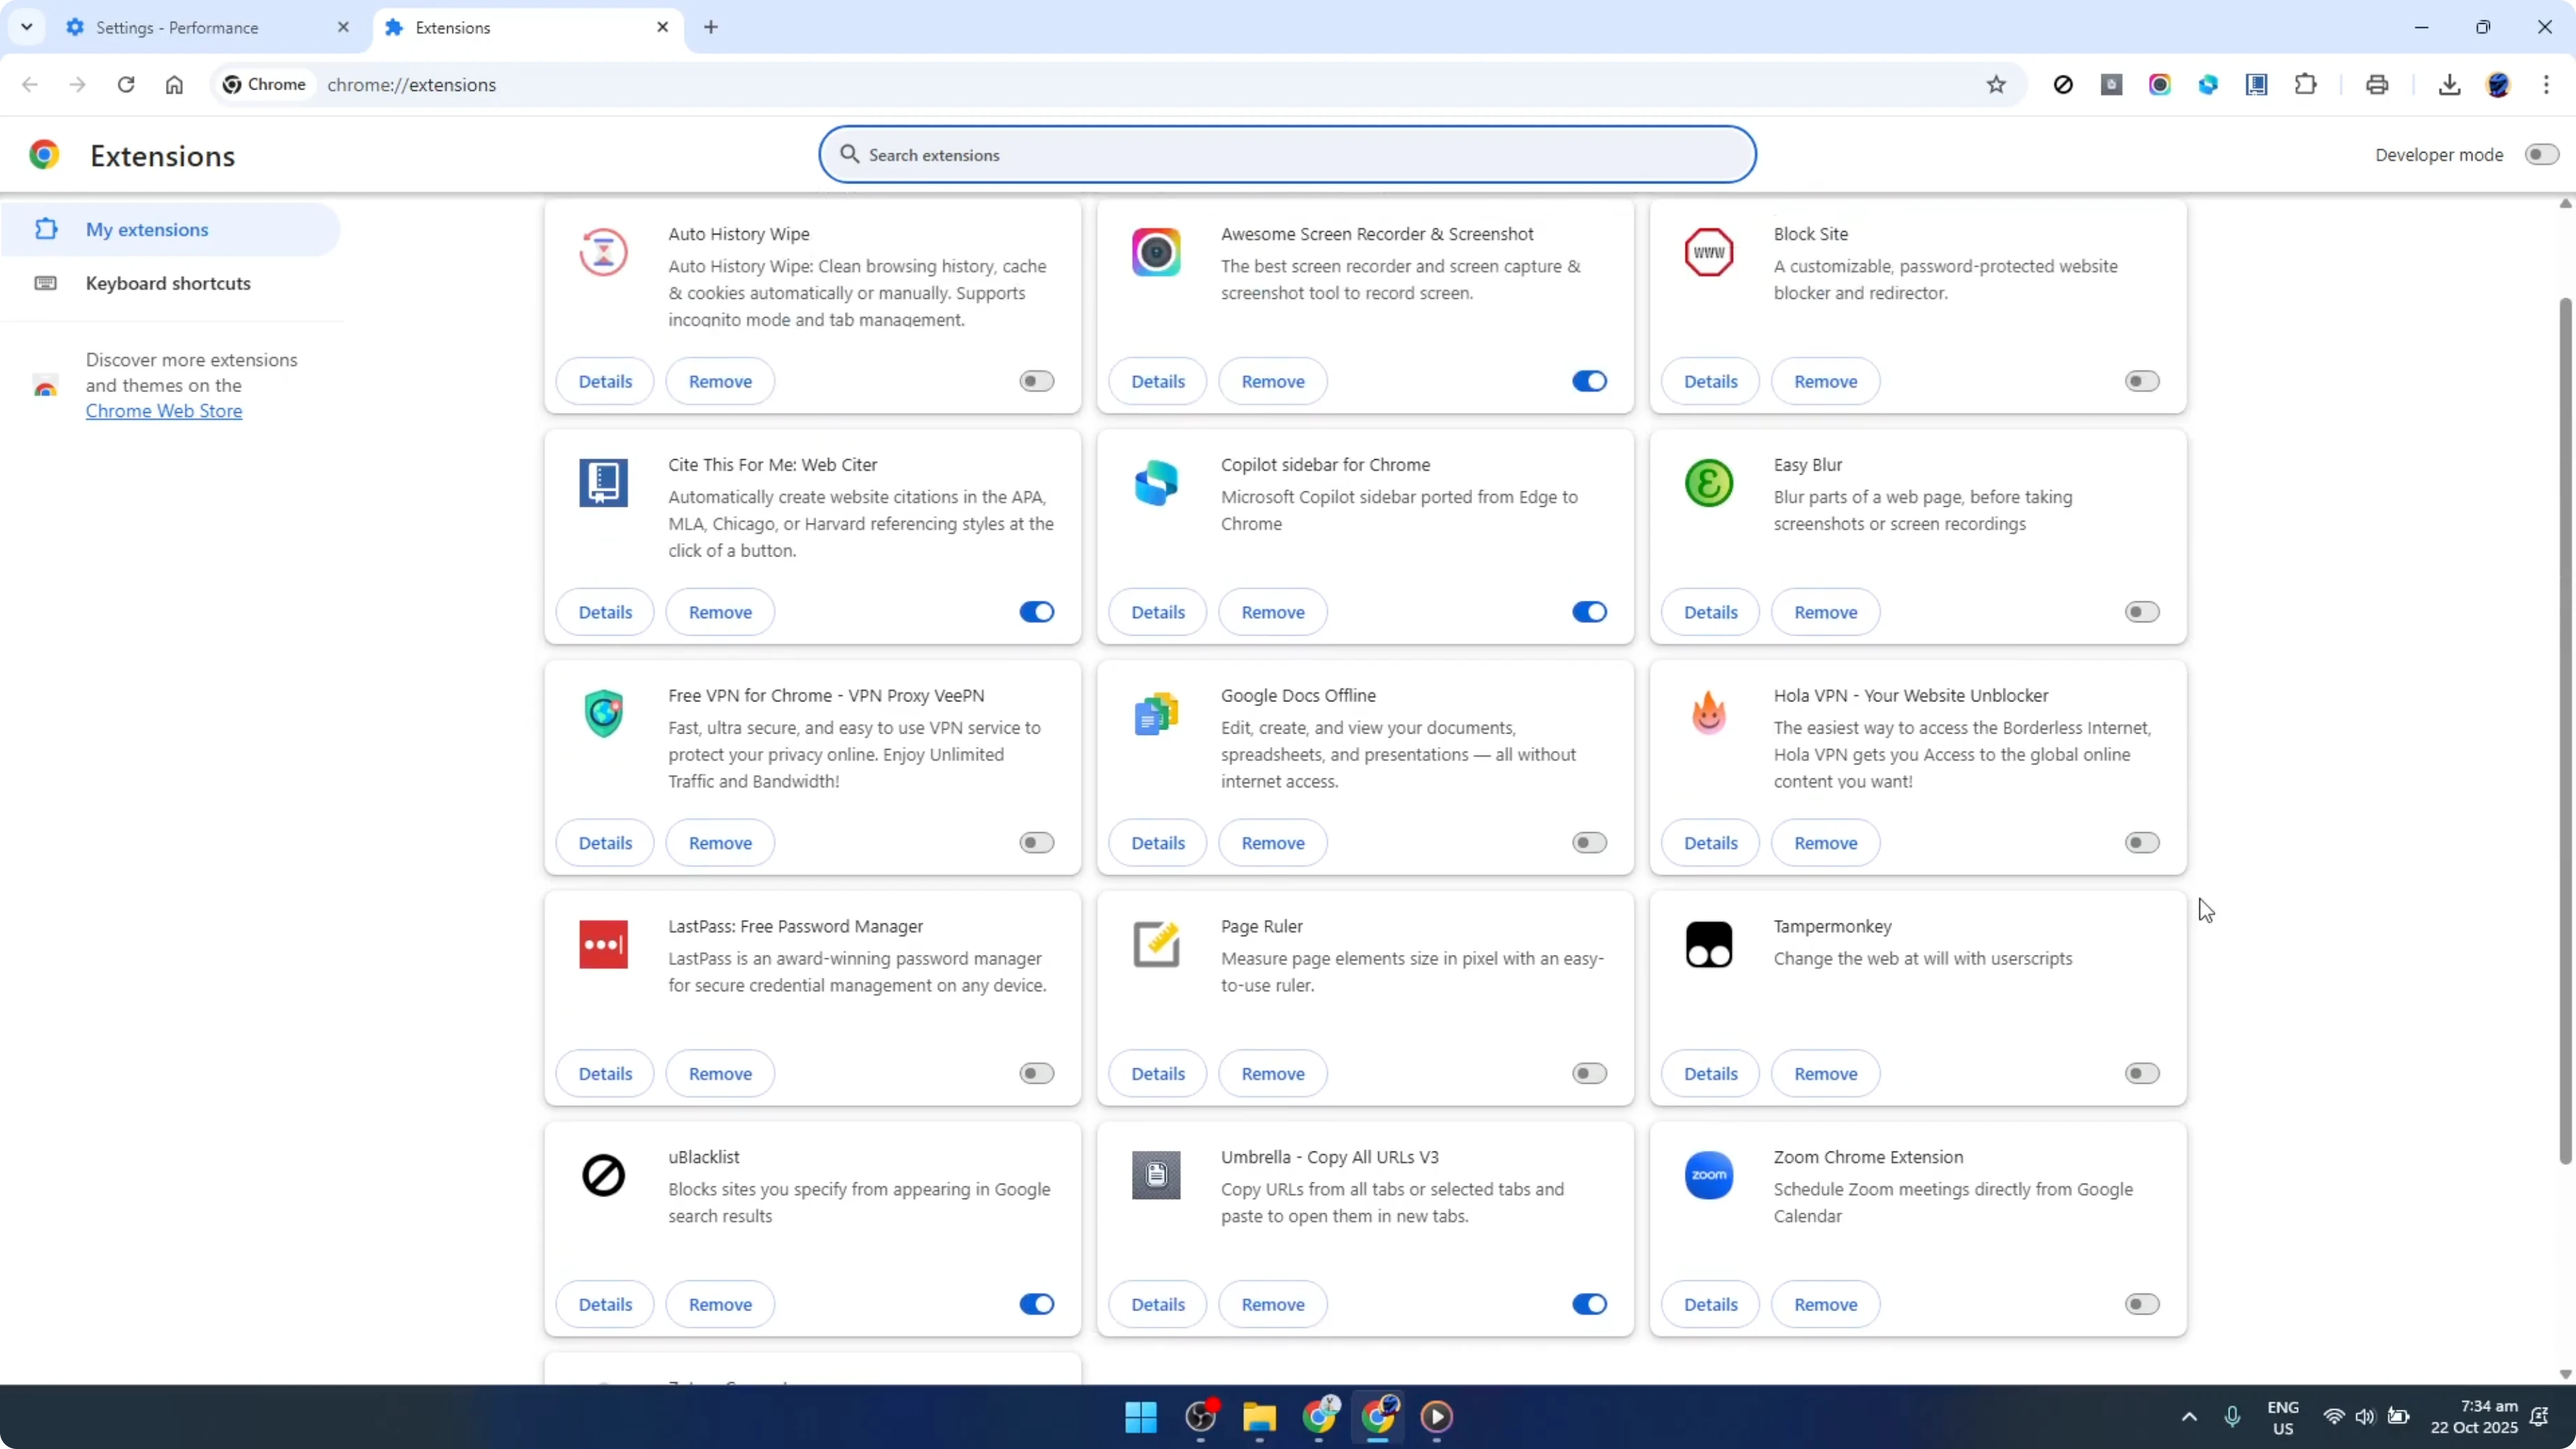Open the Extensions puzzle menu in toolbar
The width and height of the screenshot is (2576, 1449).
[2306, 85]
